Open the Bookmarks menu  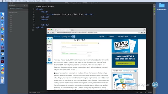[x=31, y=1]
